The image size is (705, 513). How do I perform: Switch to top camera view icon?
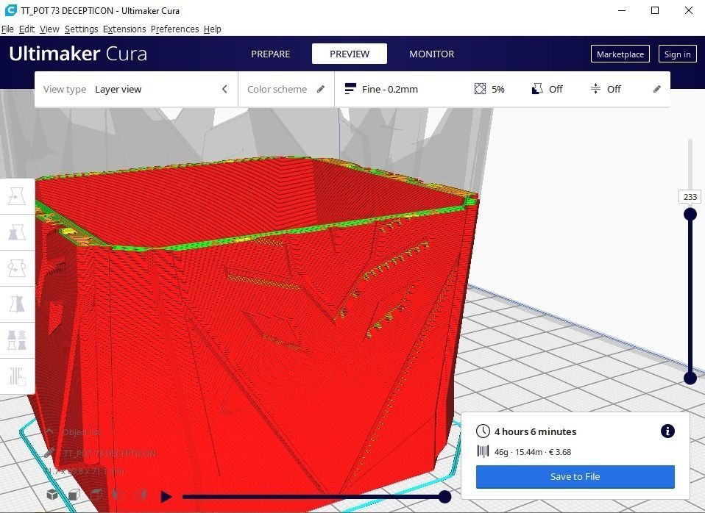coord(96,495)
